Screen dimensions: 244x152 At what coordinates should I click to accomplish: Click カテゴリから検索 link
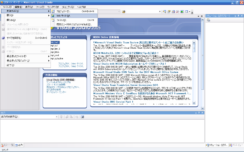54,90
